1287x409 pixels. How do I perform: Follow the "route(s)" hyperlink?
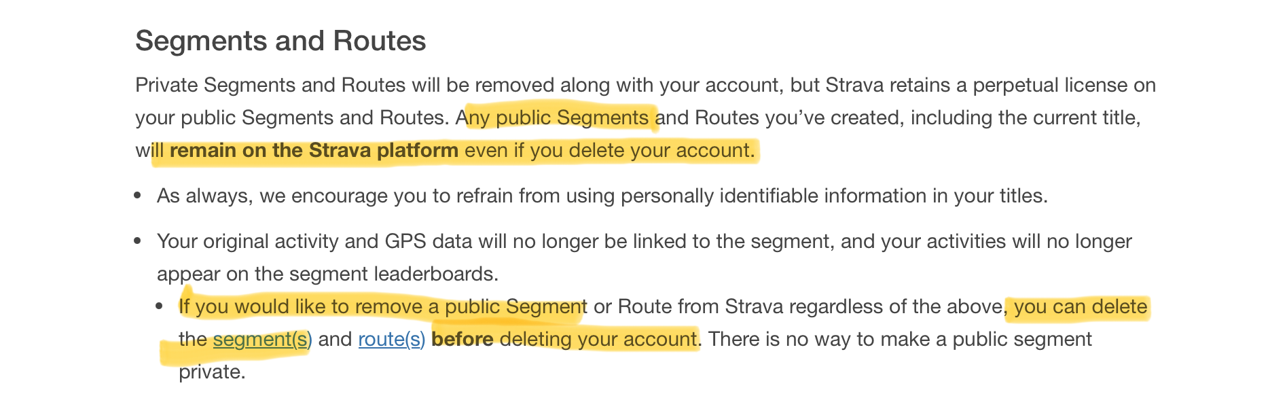tap(391, 339)
